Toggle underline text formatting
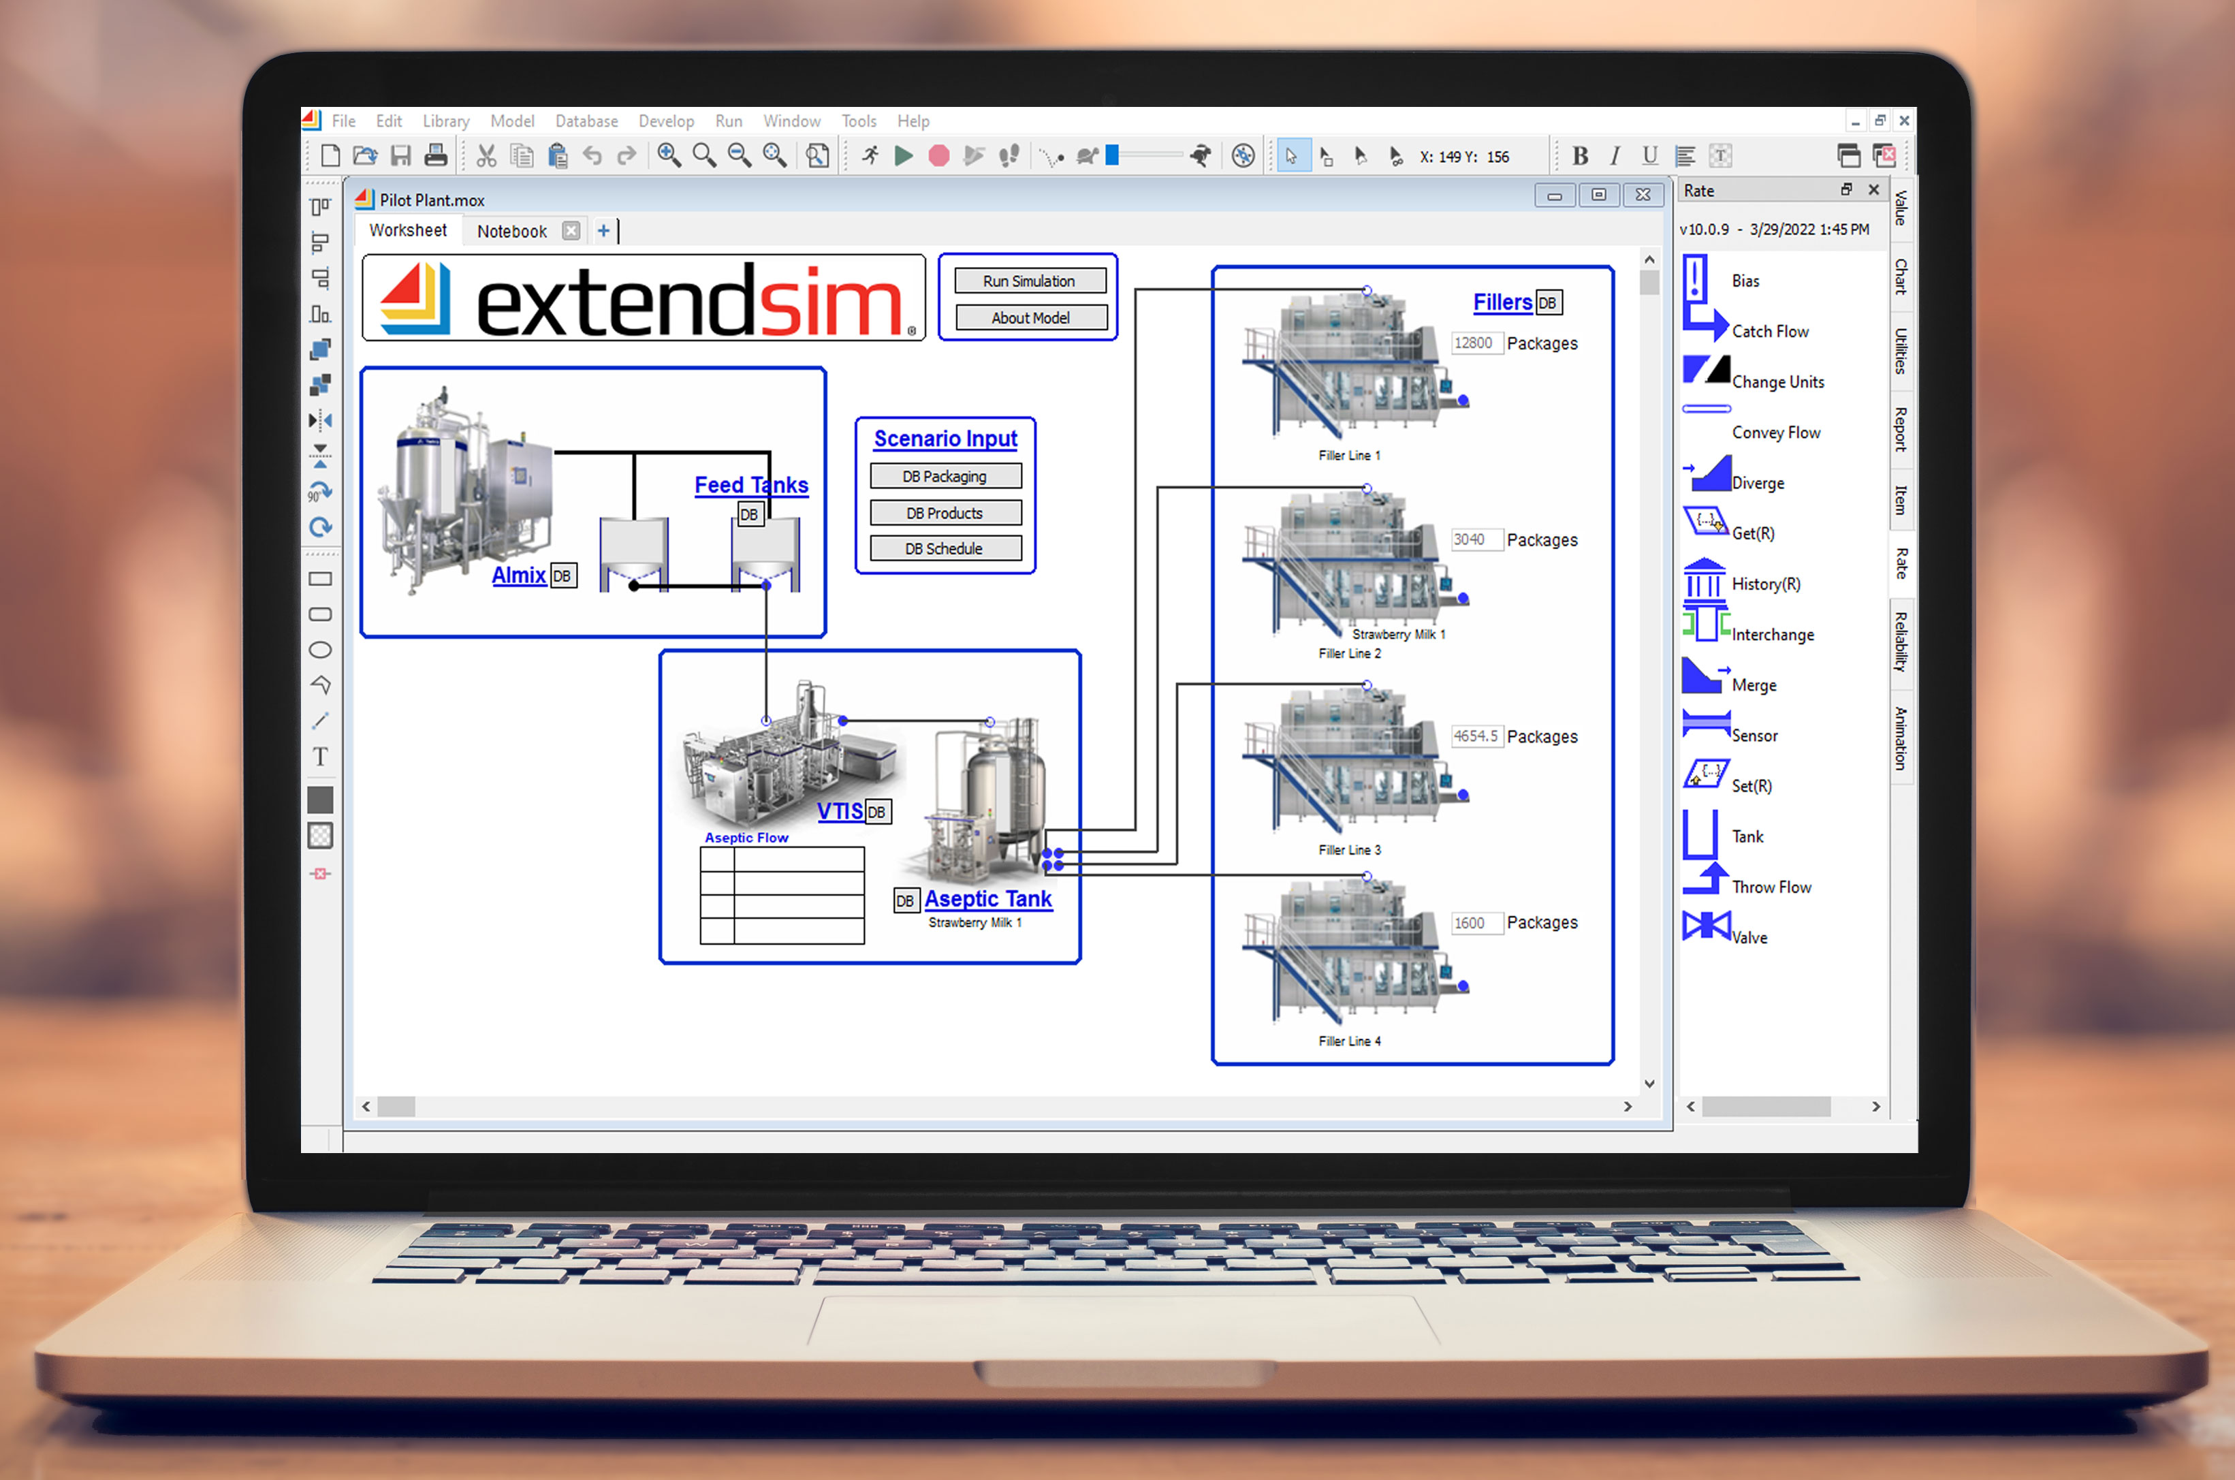 point(1650,156)
